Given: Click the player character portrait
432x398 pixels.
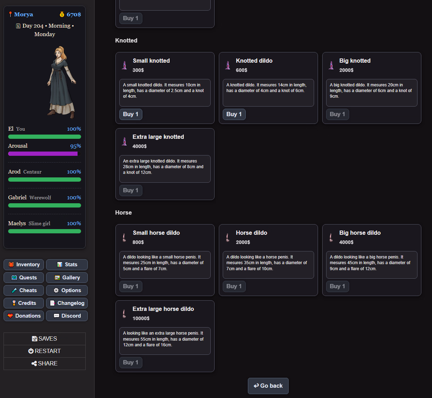Looking at the screenshot, I should 62,82.
